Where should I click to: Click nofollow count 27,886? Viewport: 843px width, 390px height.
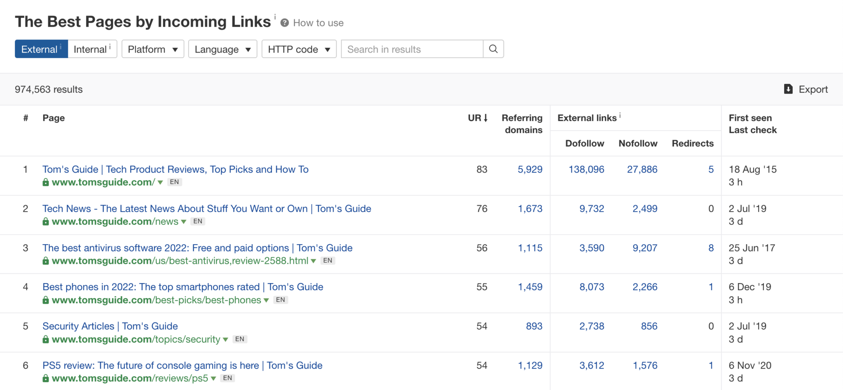[x=642, y=169]
